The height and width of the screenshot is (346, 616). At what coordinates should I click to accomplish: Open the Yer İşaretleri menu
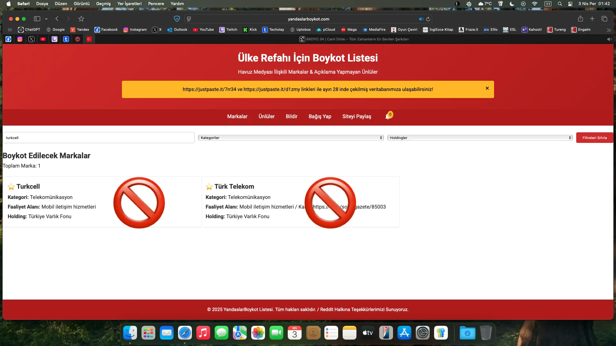coord(129,4)
